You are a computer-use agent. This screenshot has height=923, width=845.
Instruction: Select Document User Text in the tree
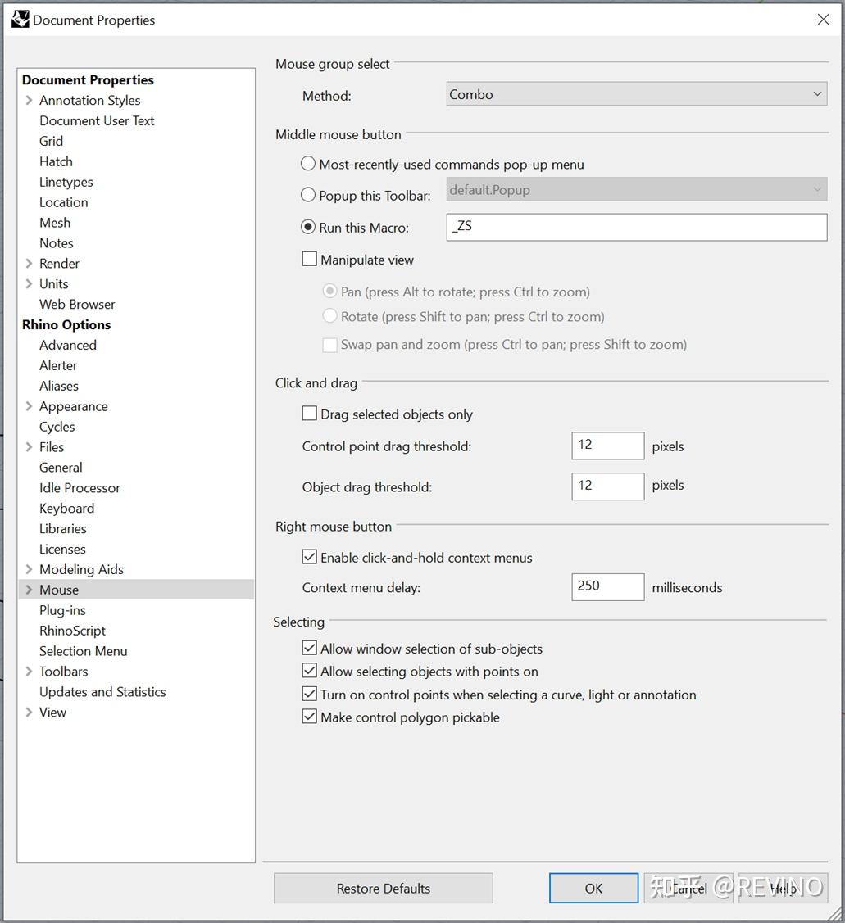point(97,120)
